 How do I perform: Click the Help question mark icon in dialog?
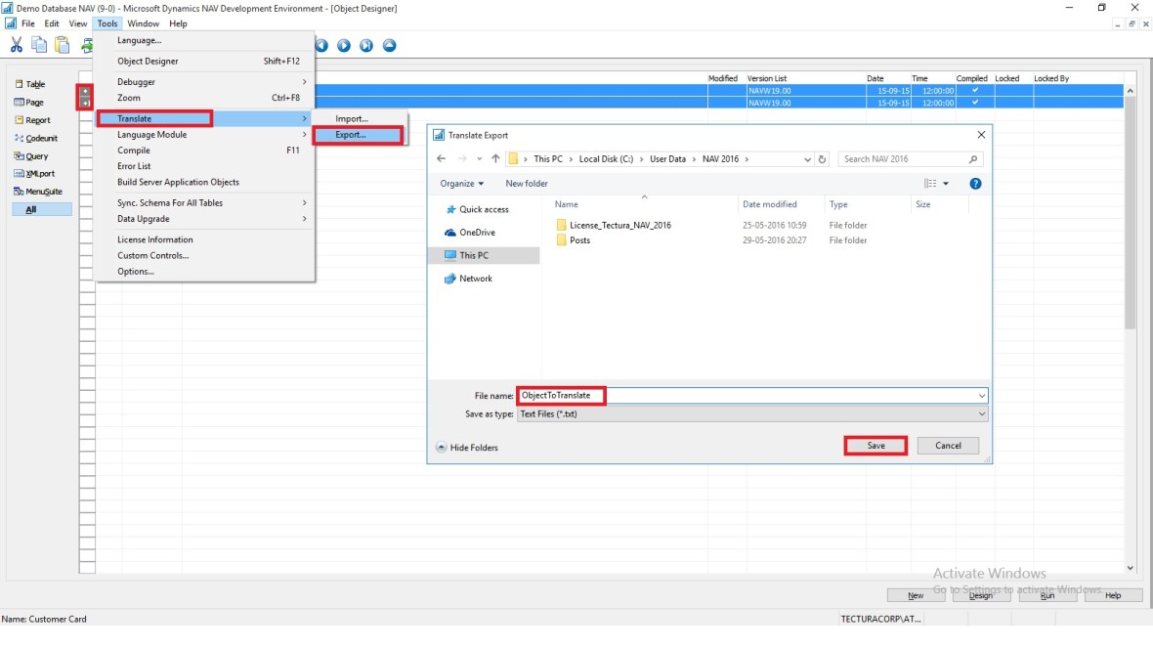click(x=974, y=184)
